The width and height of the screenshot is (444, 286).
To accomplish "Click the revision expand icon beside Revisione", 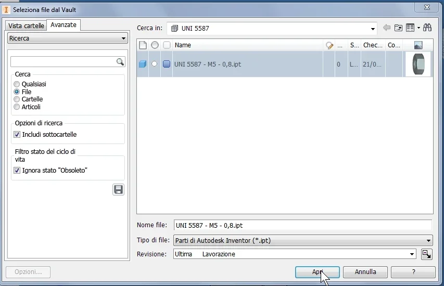I will tap(426, 254).
